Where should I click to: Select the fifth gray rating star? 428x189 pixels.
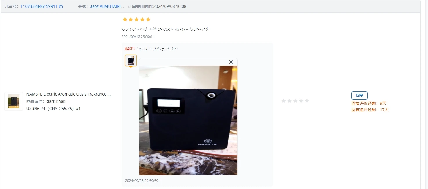[x=307, y=101]
